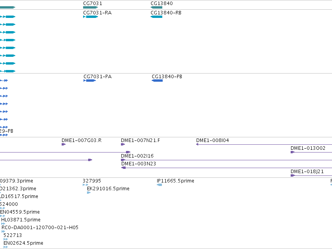Click the IP11665.5prime label
The width and height of the screenshot is (332, 249).
[x=176, y=181]
